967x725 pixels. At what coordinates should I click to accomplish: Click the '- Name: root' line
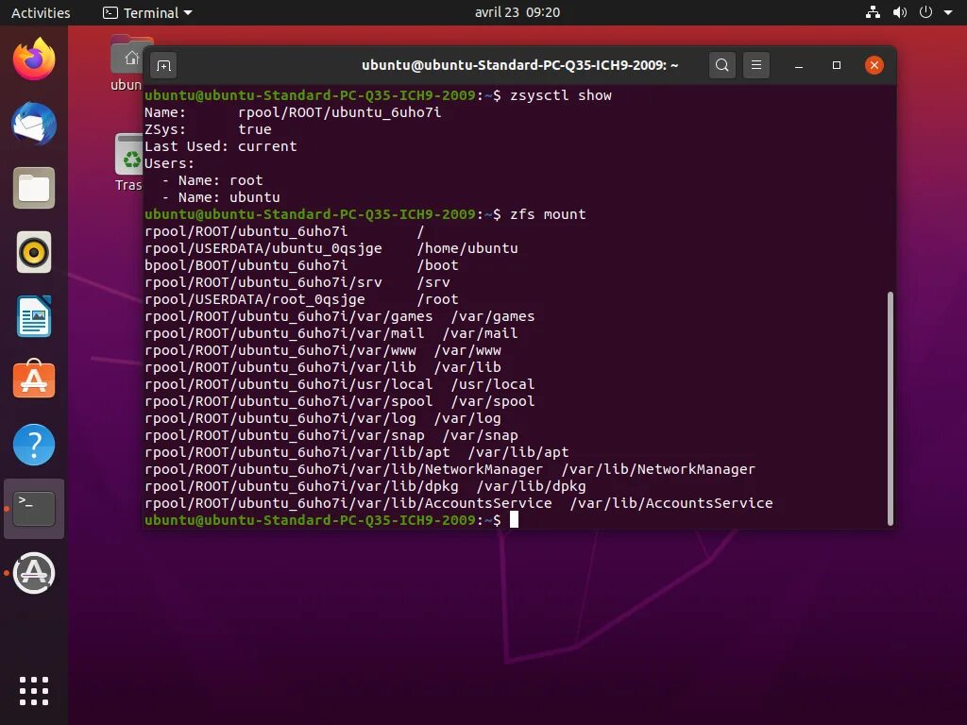pos(212,180)
